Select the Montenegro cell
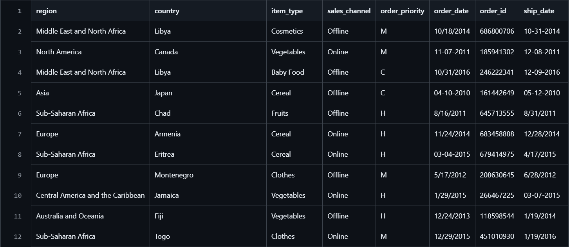 (x=174, y=175)
